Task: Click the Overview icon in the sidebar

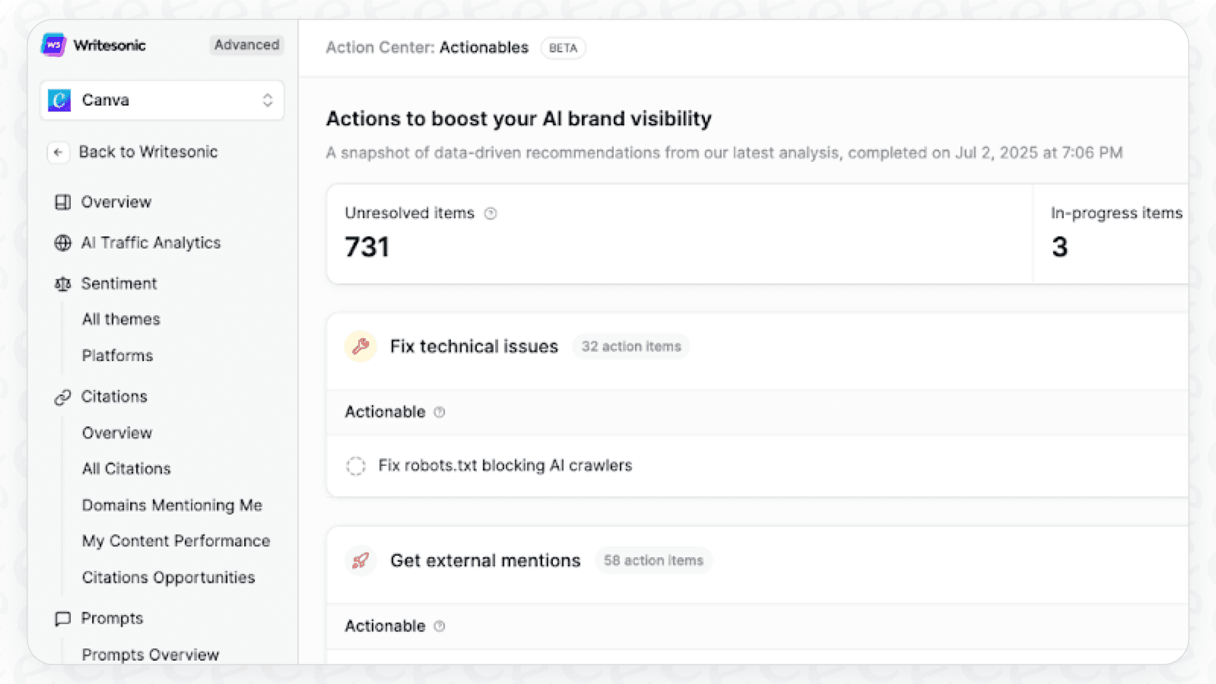Action: (62, 202)
